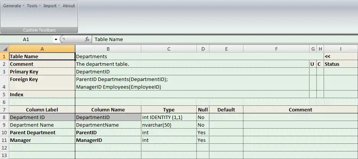Click the 'C' header cell in row 2
This screenshot has height=159, width=358.
320,64
